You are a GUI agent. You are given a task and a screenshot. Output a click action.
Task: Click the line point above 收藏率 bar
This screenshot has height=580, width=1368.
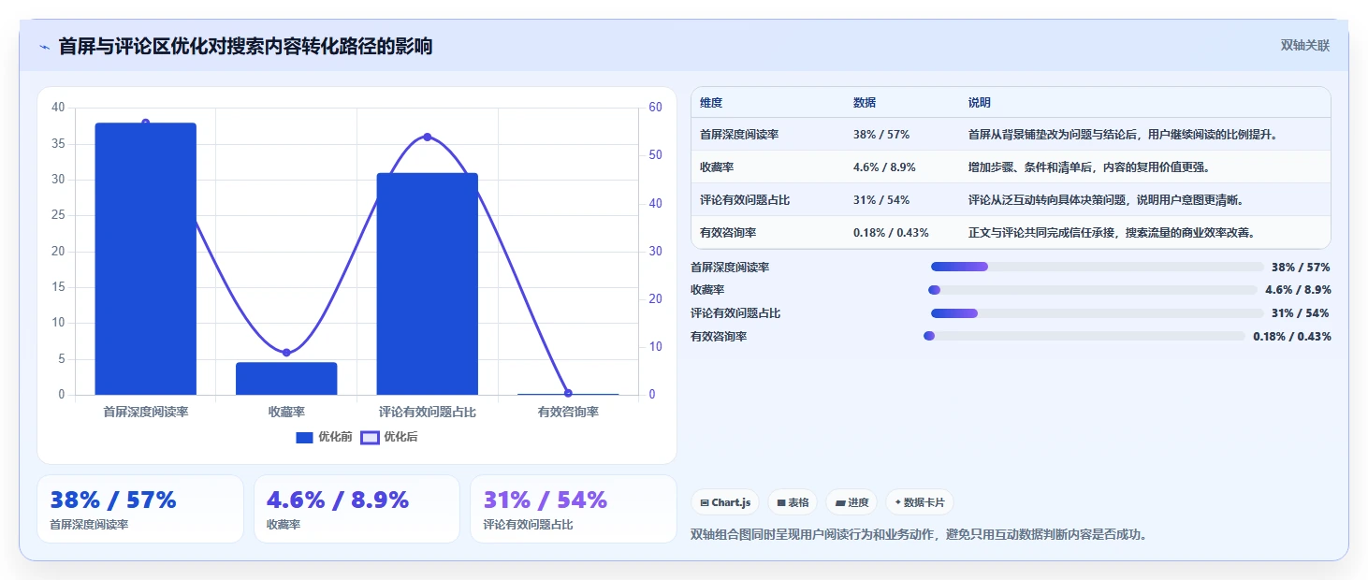point(286,353)
